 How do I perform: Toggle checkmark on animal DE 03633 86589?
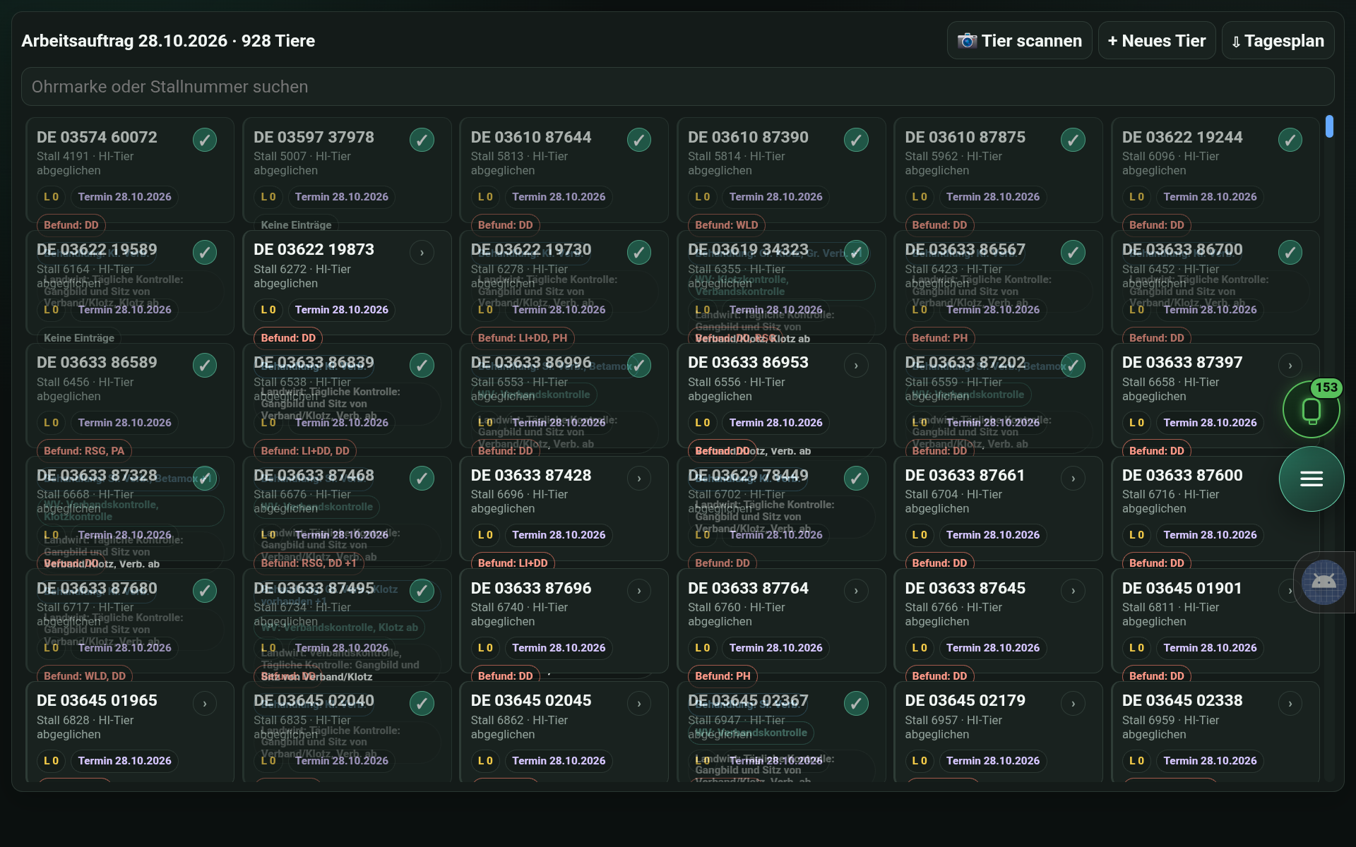pos(205,366)
